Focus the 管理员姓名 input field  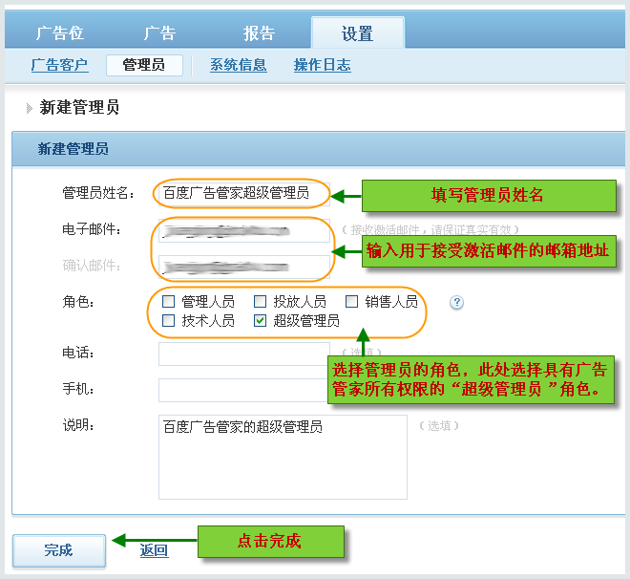pos(244,194)
